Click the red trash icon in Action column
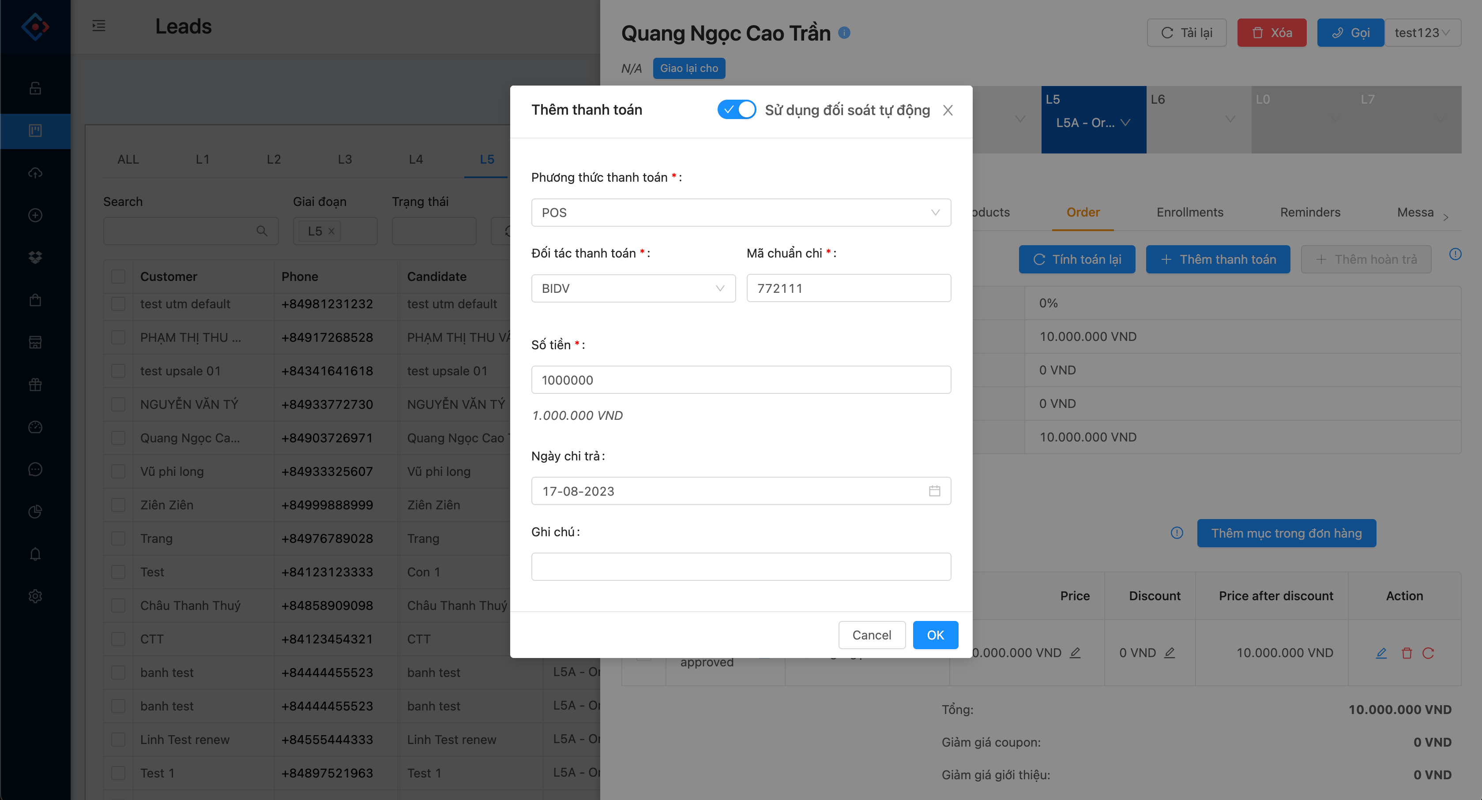Screen dimensions: 1482x800 coord(1407,653)
